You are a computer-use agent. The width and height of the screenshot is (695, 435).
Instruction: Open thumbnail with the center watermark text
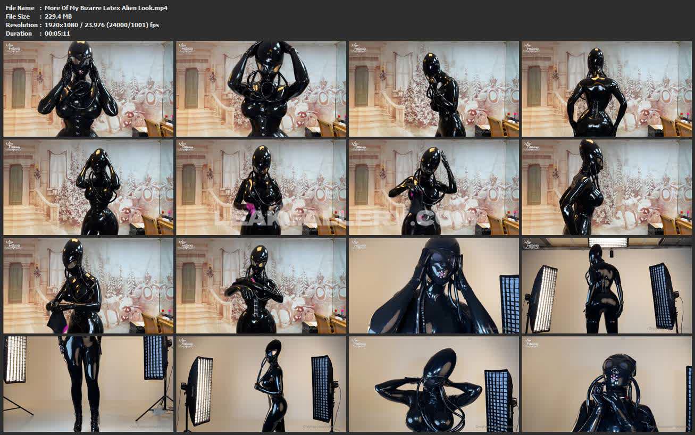point(261,187)
